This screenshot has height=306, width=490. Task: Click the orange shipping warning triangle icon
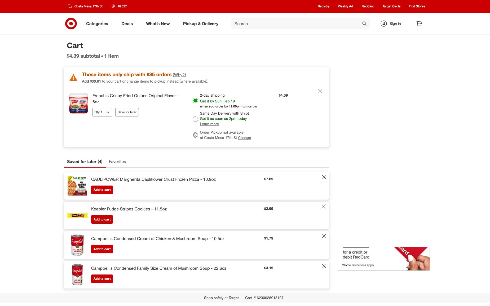pos(73,78)
